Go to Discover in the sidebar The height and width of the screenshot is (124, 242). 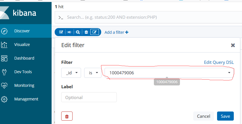coord(22,31)
